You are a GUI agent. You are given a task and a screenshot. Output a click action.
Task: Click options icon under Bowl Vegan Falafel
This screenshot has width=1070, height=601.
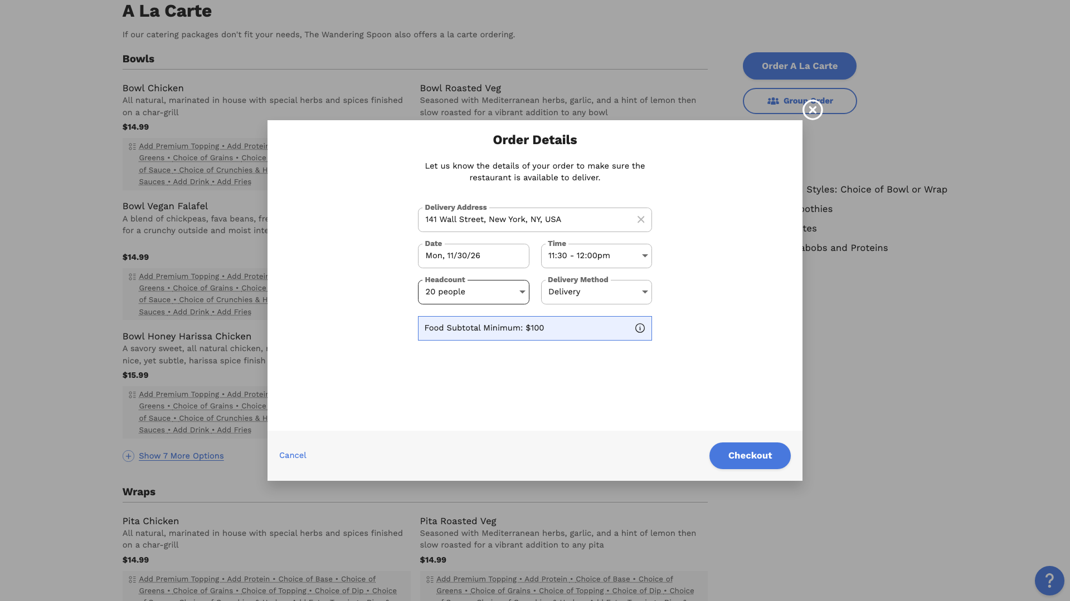pyautogui.click(x=132, y=277)
